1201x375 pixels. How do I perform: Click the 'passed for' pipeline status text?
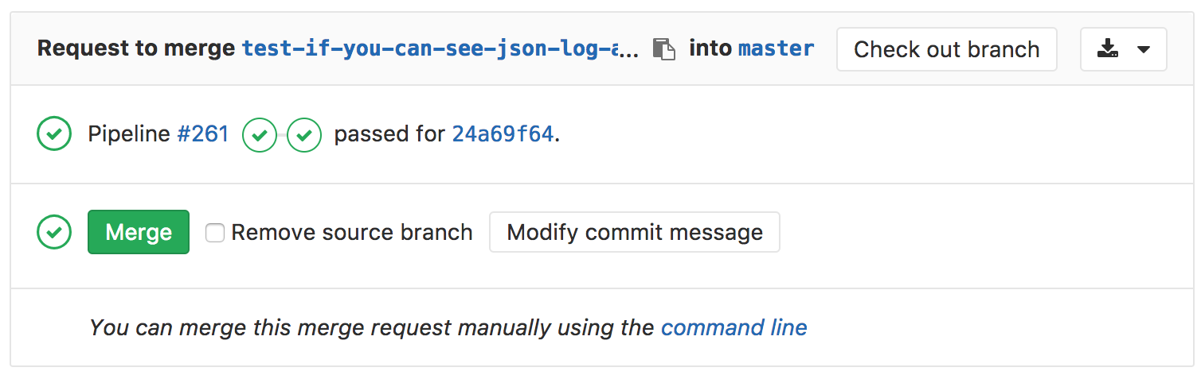[389, 134]
